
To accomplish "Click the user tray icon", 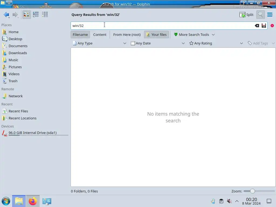I will (213, 201).
